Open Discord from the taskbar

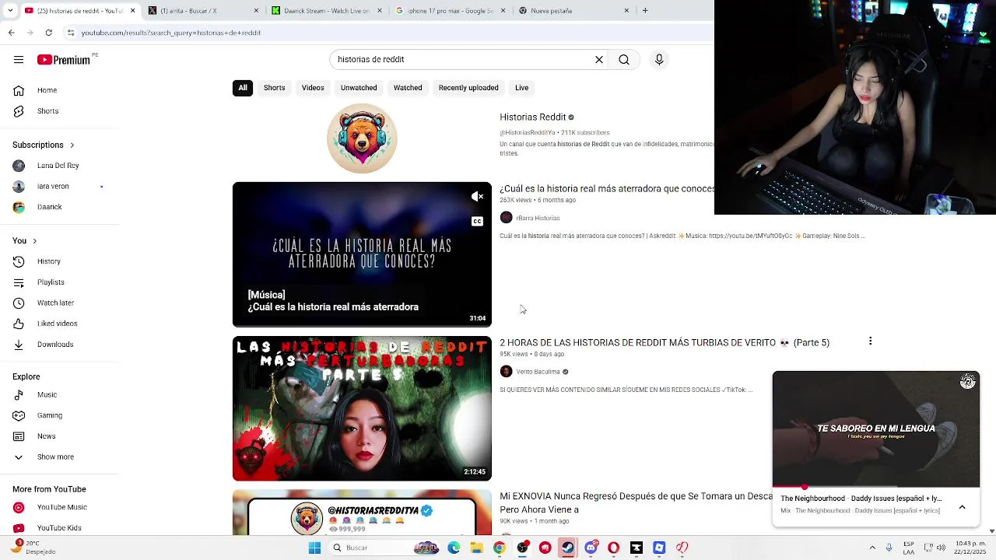(591, 548)
